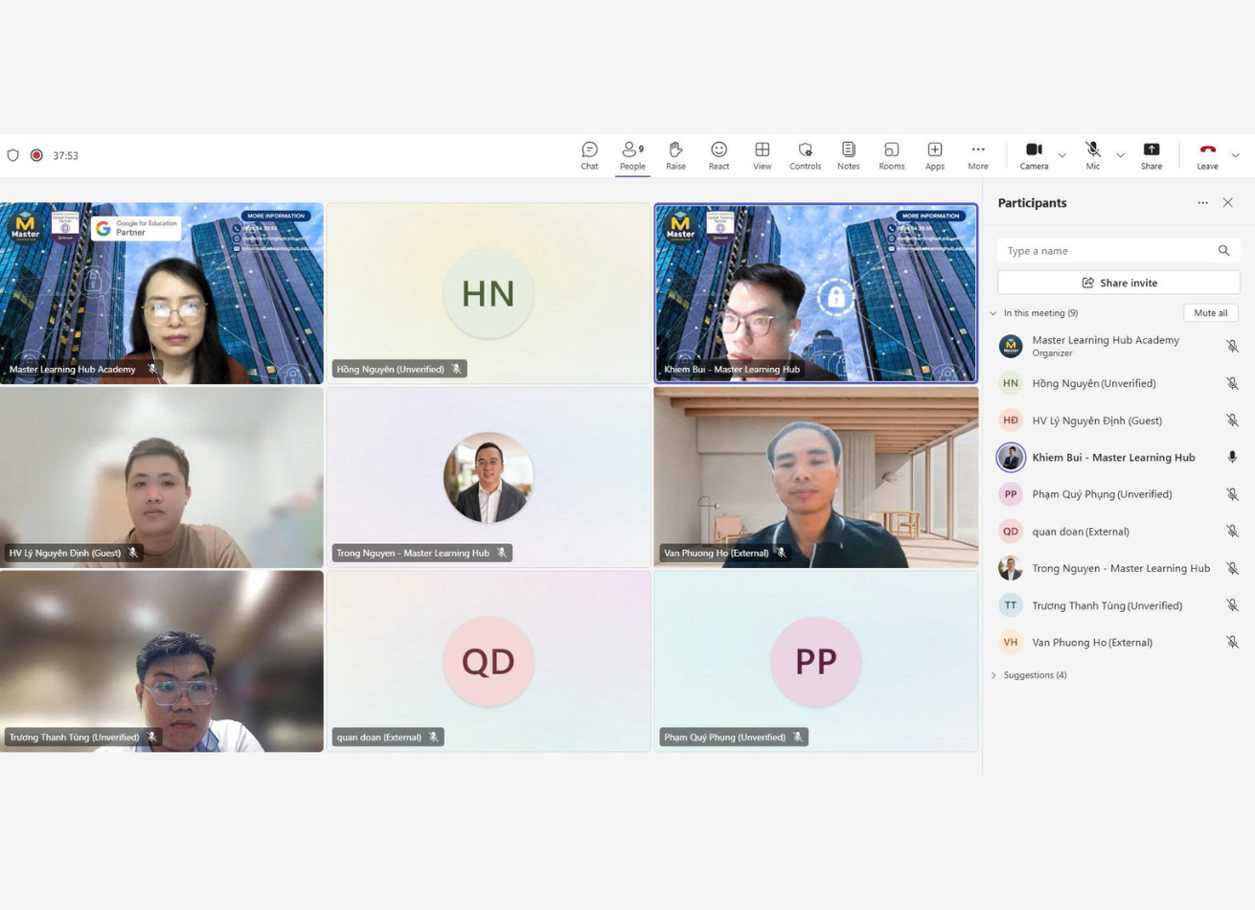Open the More actions menu
The image size is (1255, 910).
(977, 155)
